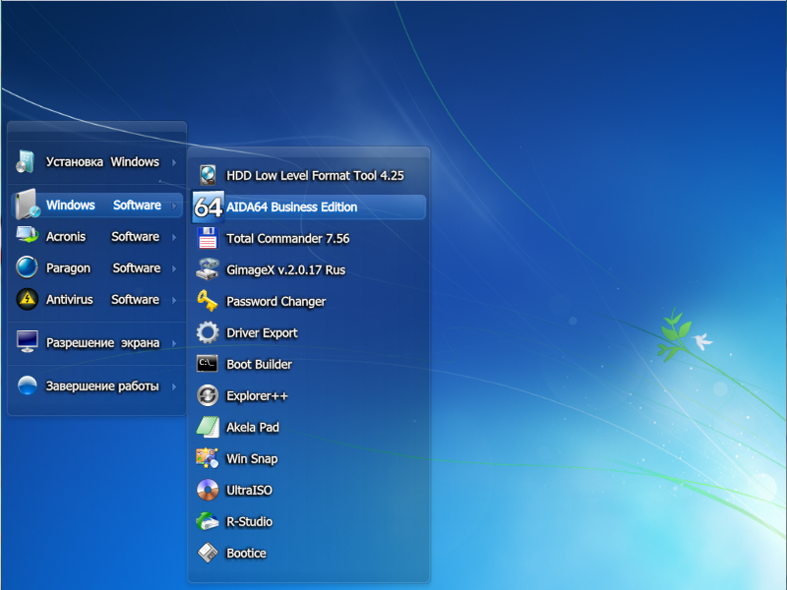Expand the Разрешение экрана submenu arrow
This screenshot has width=787, height=590.
pos(174,343)
